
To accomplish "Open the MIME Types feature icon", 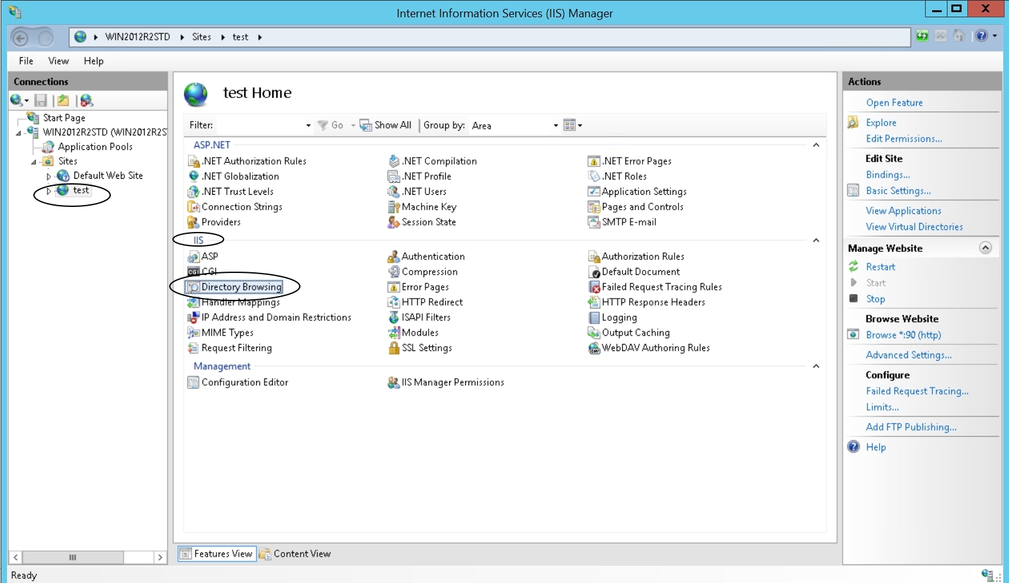I will point(193,333).
